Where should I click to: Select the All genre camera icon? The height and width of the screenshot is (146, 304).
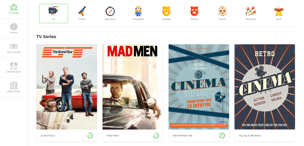coord(53,11)
